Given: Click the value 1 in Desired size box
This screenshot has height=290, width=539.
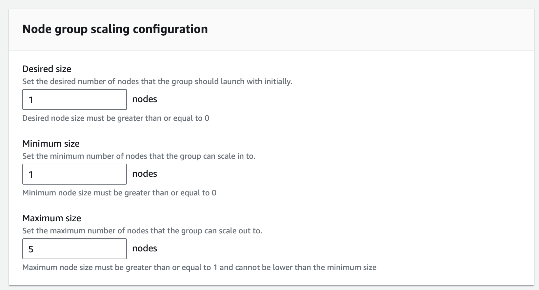Looking at the screenshot, I should 31,99.
